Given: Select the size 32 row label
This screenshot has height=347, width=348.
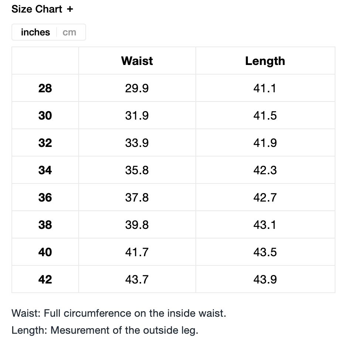Looking at the screenshot, I should tap(45, 143).
